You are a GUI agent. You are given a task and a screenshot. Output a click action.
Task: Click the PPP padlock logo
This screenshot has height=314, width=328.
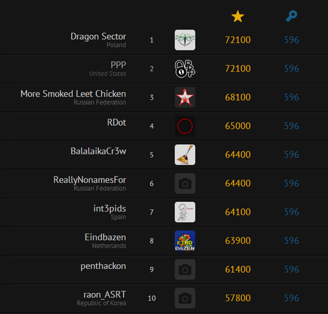(x=185, y=69)
